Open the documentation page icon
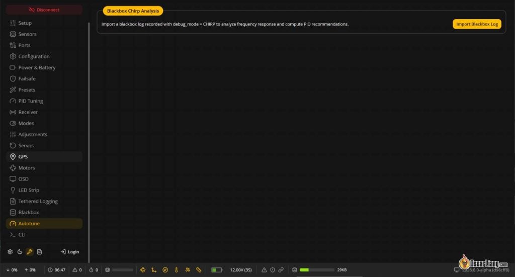The height and width of the screenshot is (277, 515). (39, 252)
